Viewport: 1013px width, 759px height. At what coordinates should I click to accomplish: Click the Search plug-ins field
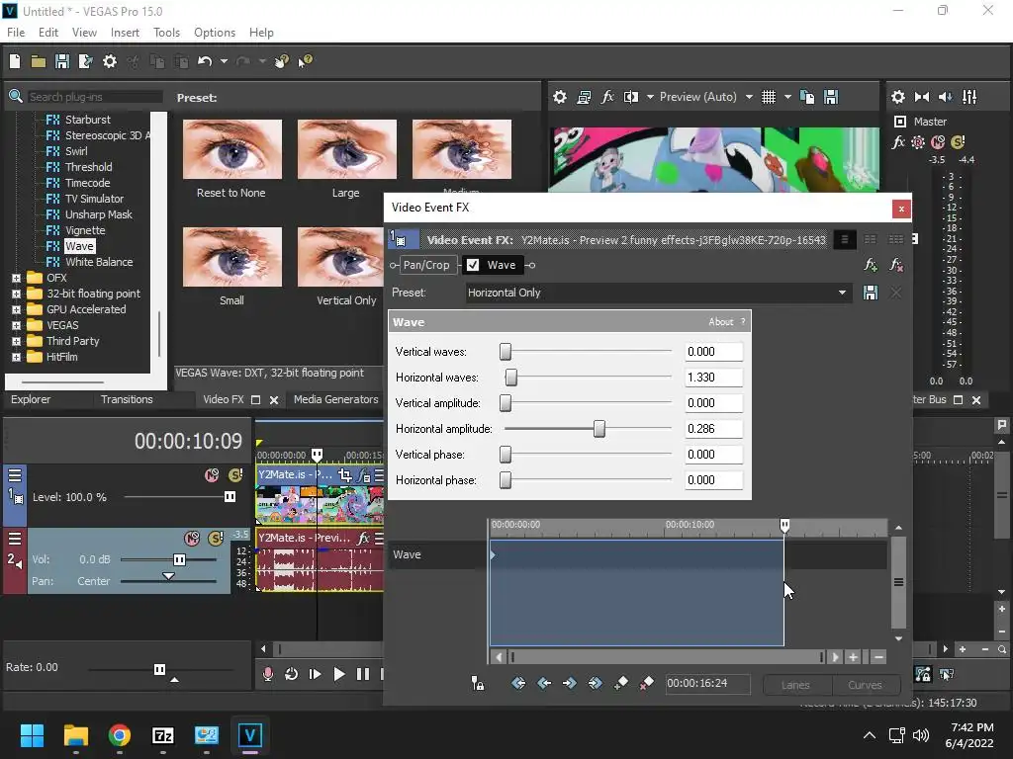[94, 97]
